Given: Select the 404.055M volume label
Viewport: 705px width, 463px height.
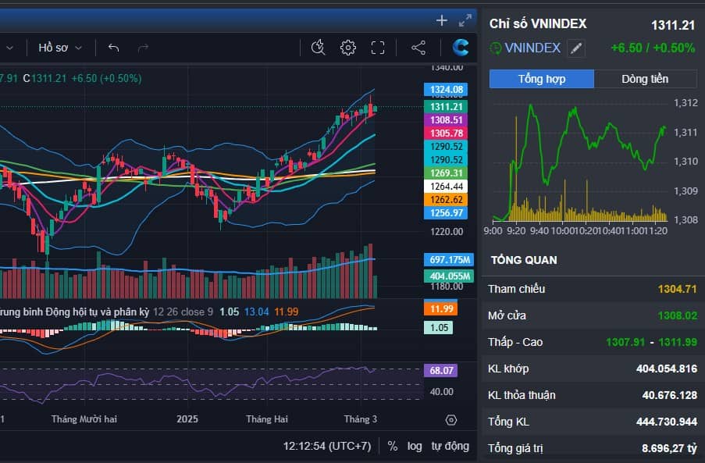Looking at the screenshot, I should (x=449, y=276).
